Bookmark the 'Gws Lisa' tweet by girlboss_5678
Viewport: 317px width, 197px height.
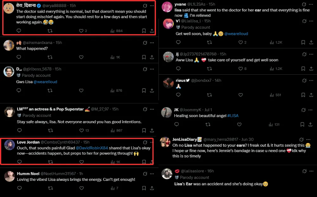coord(144,90)
